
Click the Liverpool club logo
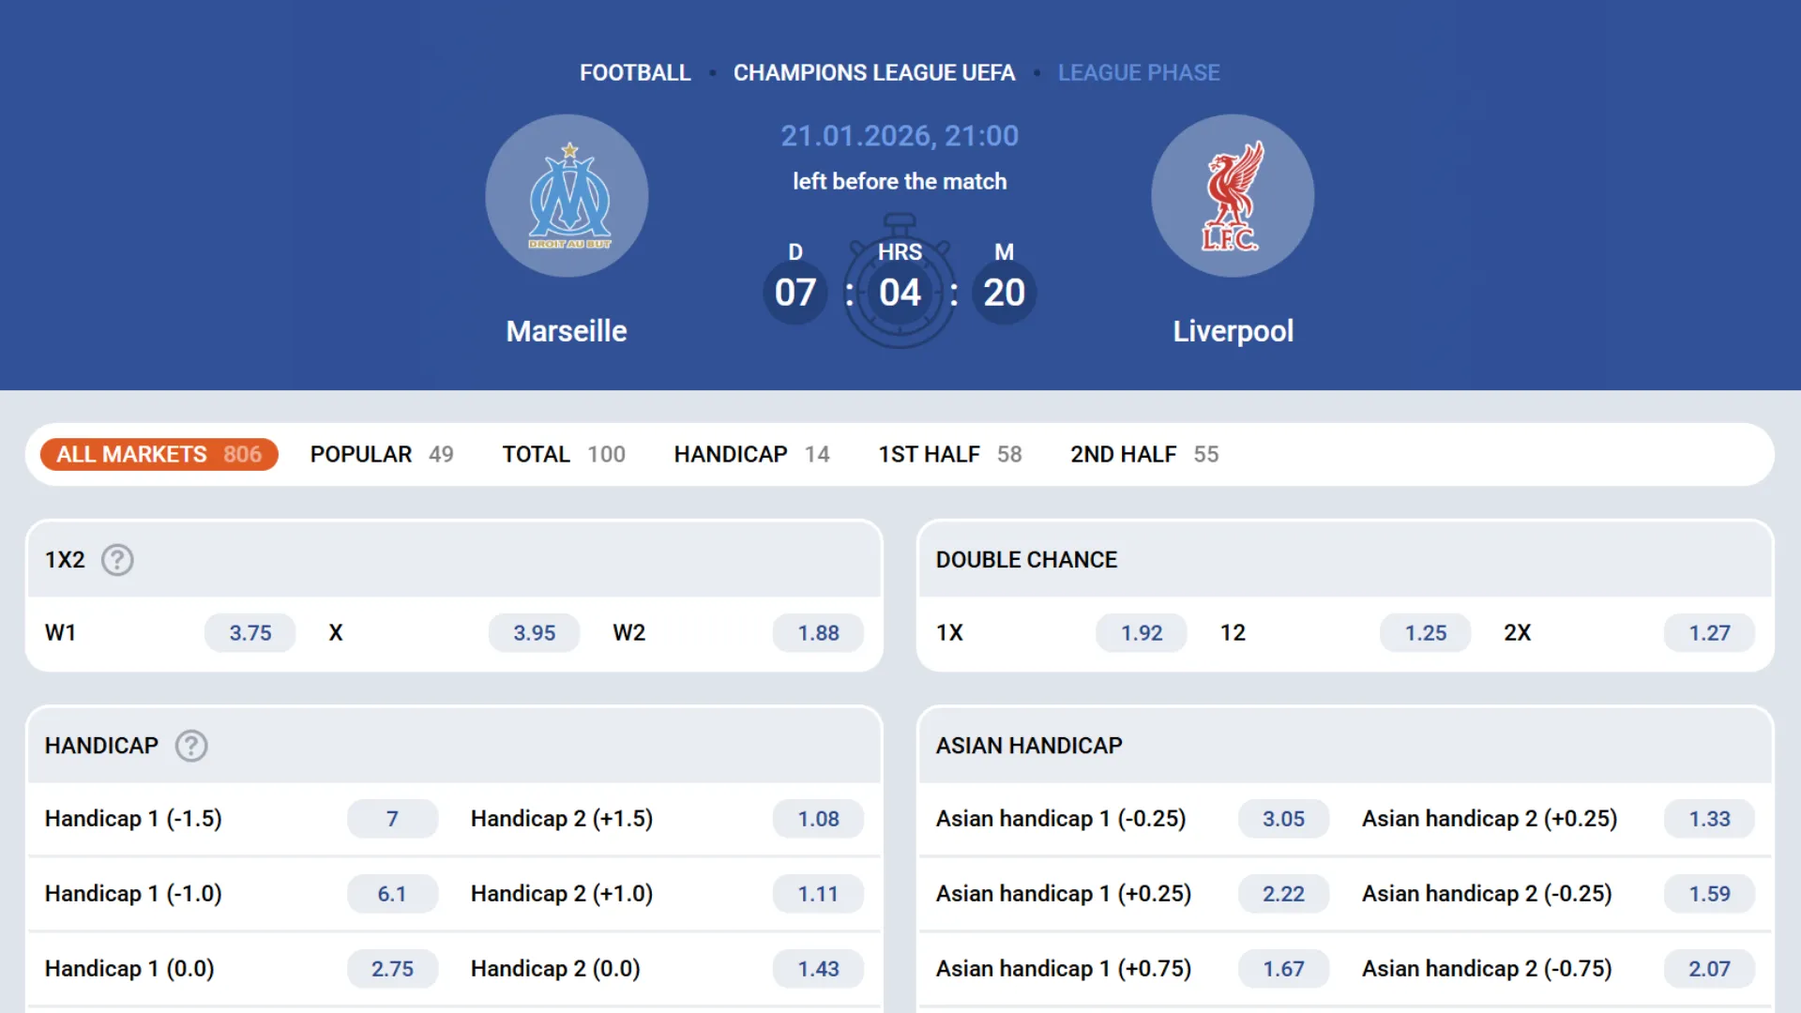1233,195
